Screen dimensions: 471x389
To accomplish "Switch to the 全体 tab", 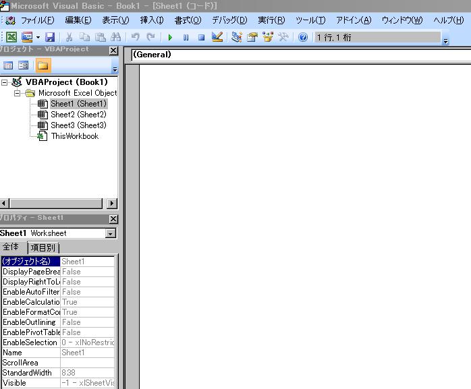I will 11,247.
